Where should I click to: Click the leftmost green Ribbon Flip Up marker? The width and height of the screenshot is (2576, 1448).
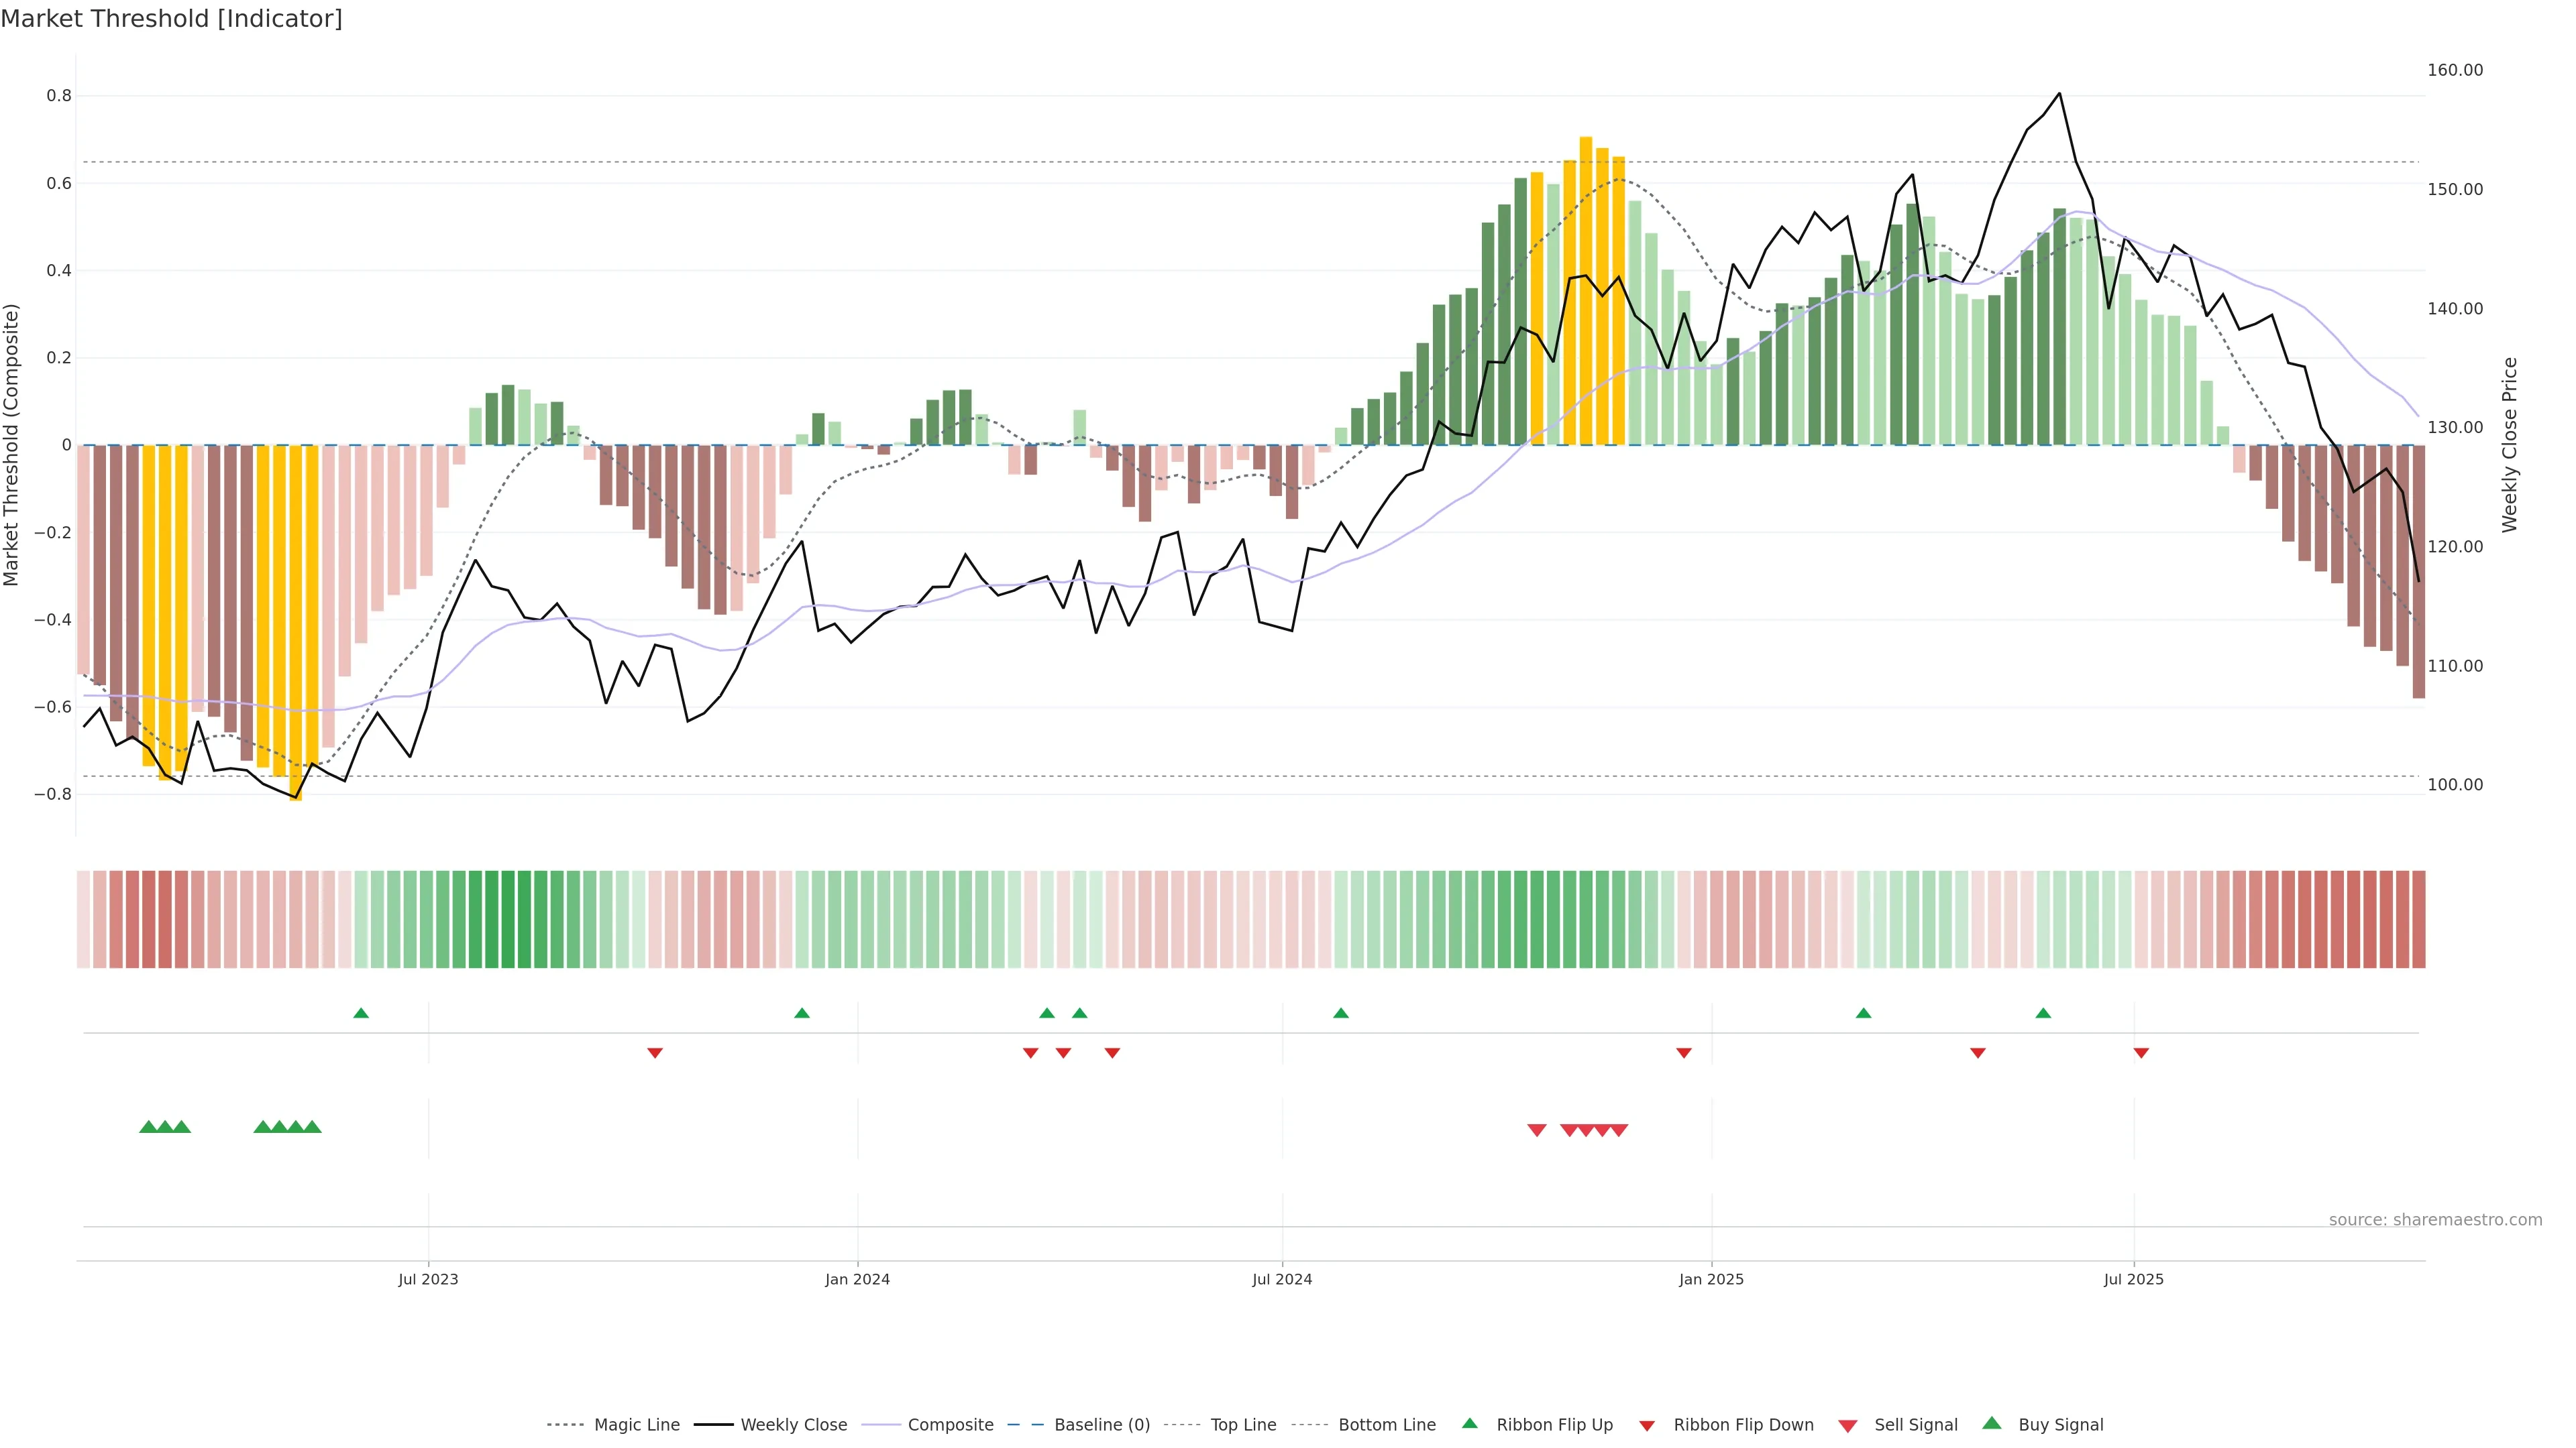(361, 1014)
